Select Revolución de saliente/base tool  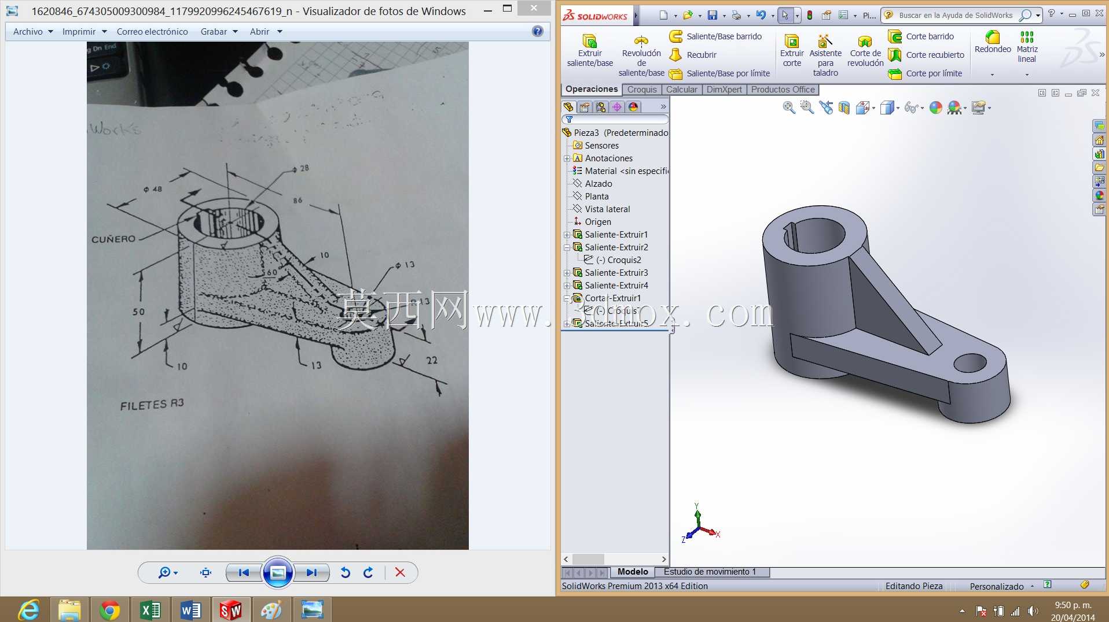coord(641,55)
